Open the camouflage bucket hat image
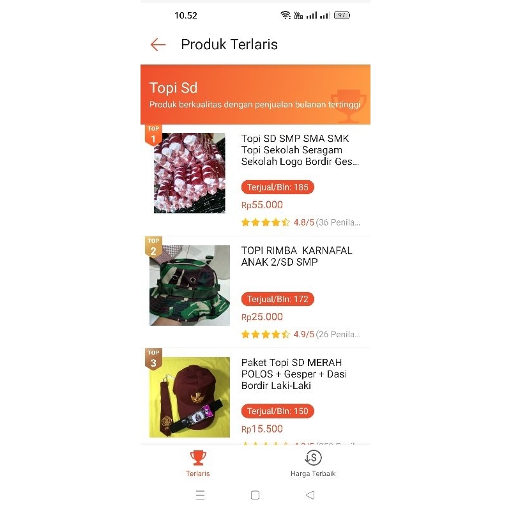 (190, 285)
